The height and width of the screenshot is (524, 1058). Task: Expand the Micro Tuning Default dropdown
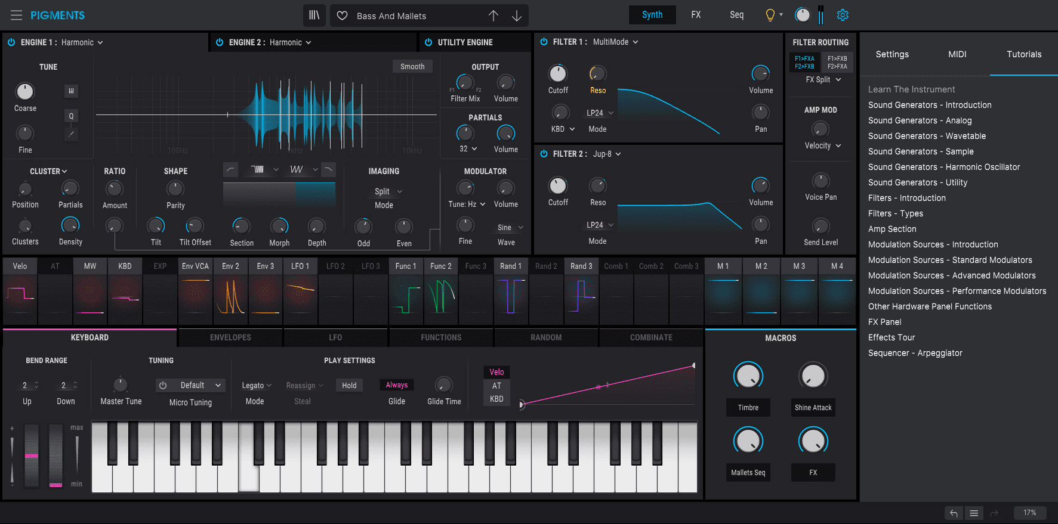(x=197, y=385)
